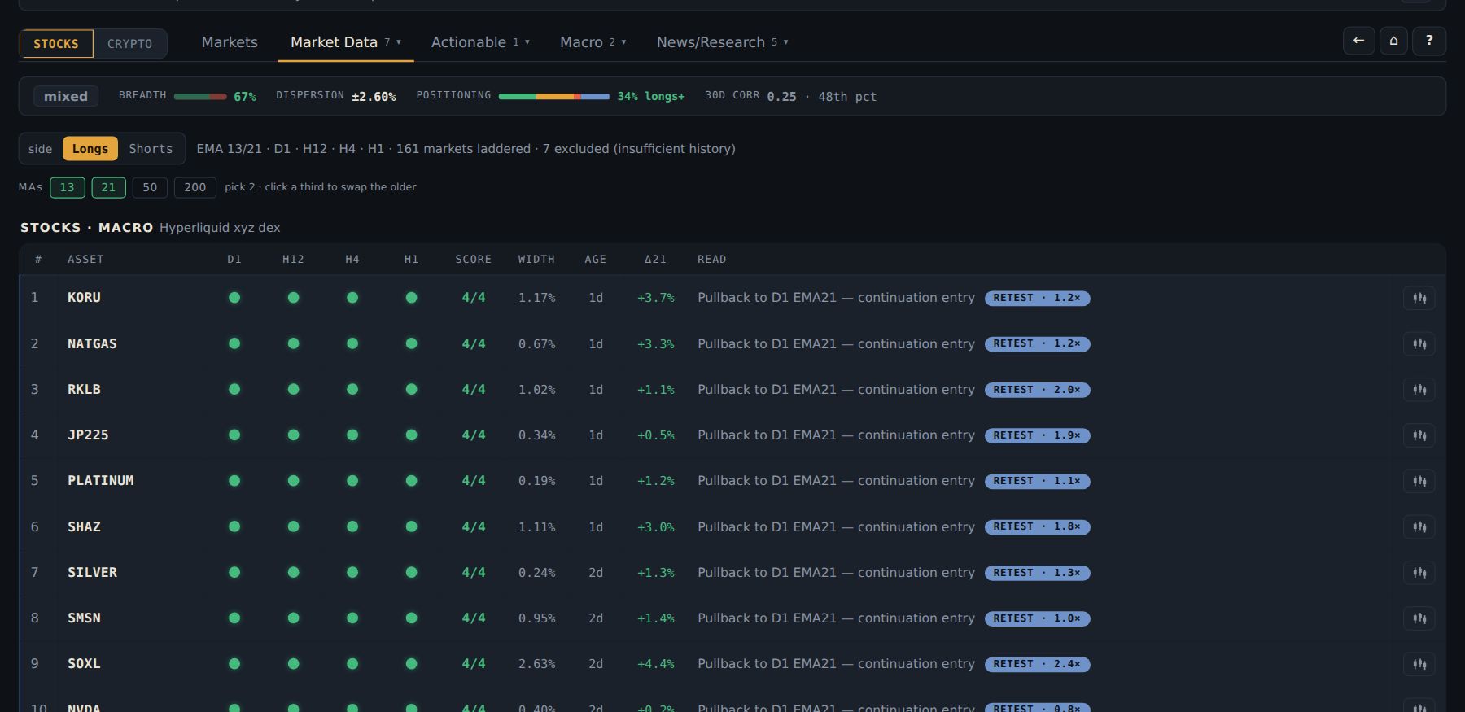This screenshot has width=1465, height=712.
Task: Open chart icon for SILVER row
Action: tap(1419, 573)
